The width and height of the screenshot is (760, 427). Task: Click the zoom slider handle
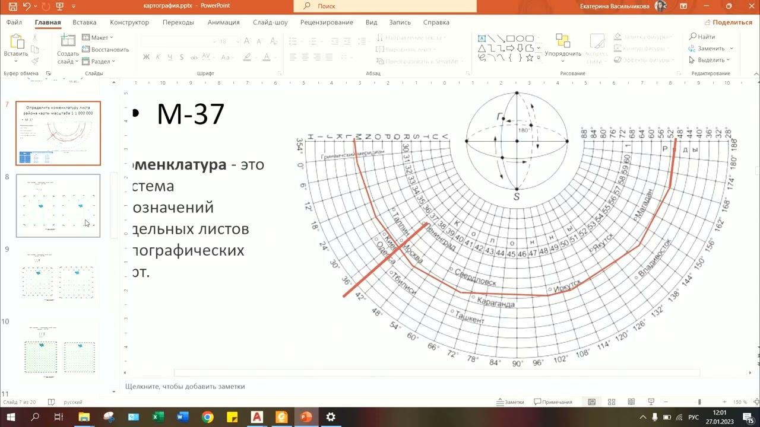(699, 402)
